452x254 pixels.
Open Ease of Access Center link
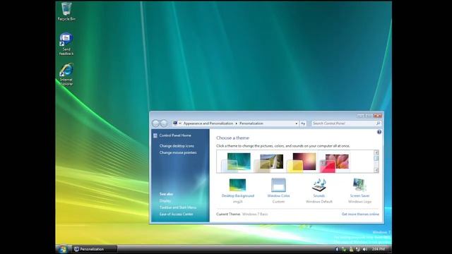click(176, 214)
